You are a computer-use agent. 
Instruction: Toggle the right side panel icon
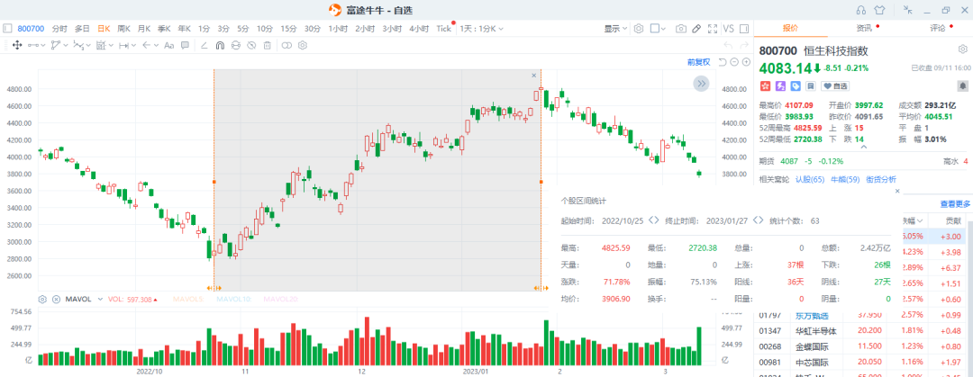[x=744, y=29]
